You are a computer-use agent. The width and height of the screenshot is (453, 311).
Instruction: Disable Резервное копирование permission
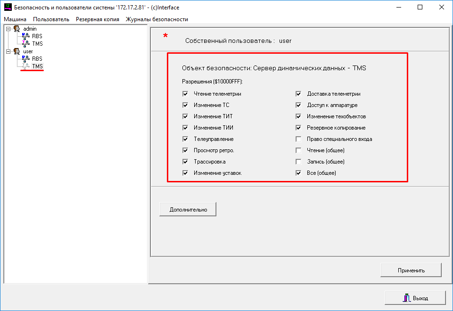298,128
